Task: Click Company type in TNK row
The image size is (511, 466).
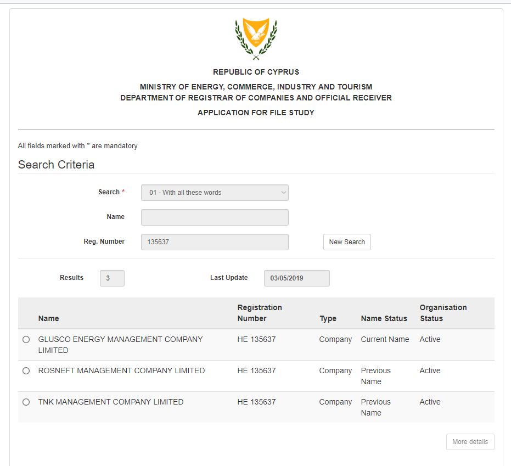Action: tap(335, 402)
